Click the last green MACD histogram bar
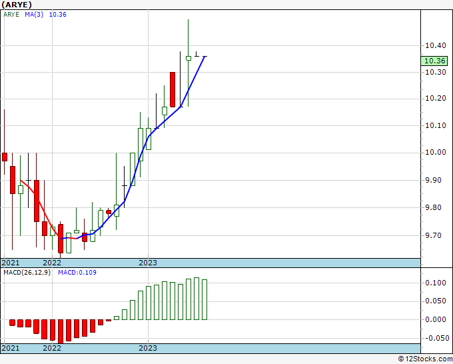The image size is (453, 364). click(x=205, y=299)
